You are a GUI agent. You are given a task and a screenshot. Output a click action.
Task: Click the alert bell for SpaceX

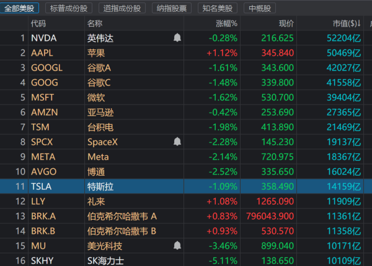[177, 142]
